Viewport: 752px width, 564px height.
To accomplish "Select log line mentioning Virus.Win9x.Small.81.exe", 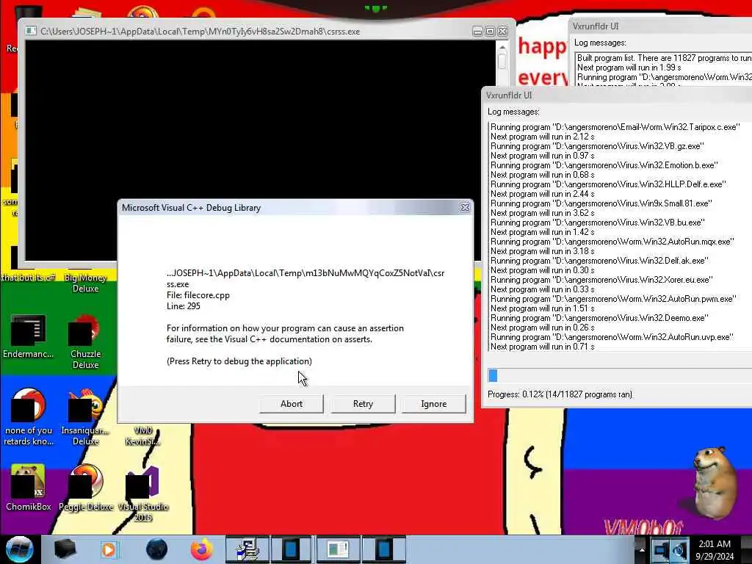I will tap(601, 203).
